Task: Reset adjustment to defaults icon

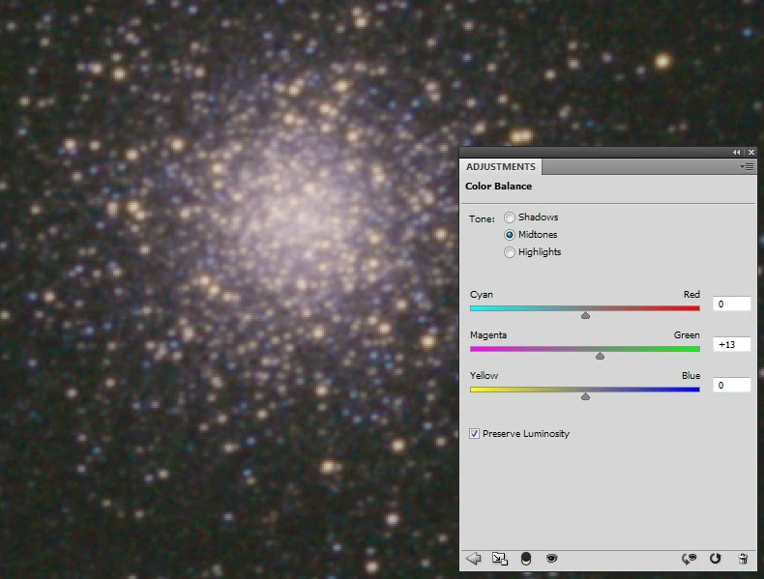Action: click(x=716, y=559)
